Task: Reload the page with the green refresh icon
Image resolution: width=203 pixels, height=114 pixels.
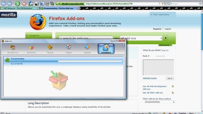Action: coord(17,3)
